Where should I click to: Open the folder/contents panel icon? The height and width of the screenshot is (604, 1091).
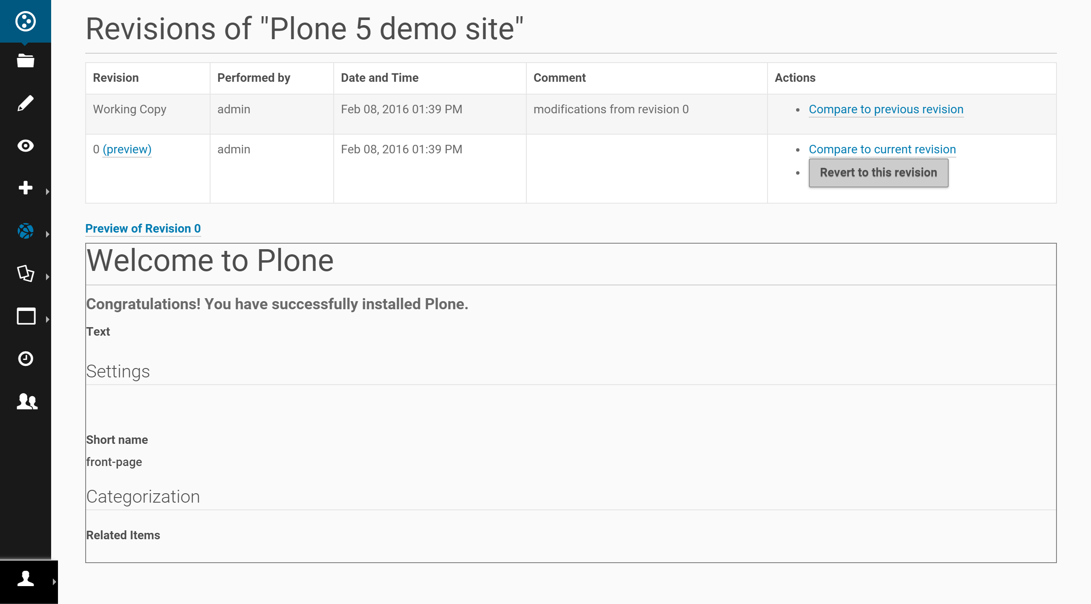26,61
